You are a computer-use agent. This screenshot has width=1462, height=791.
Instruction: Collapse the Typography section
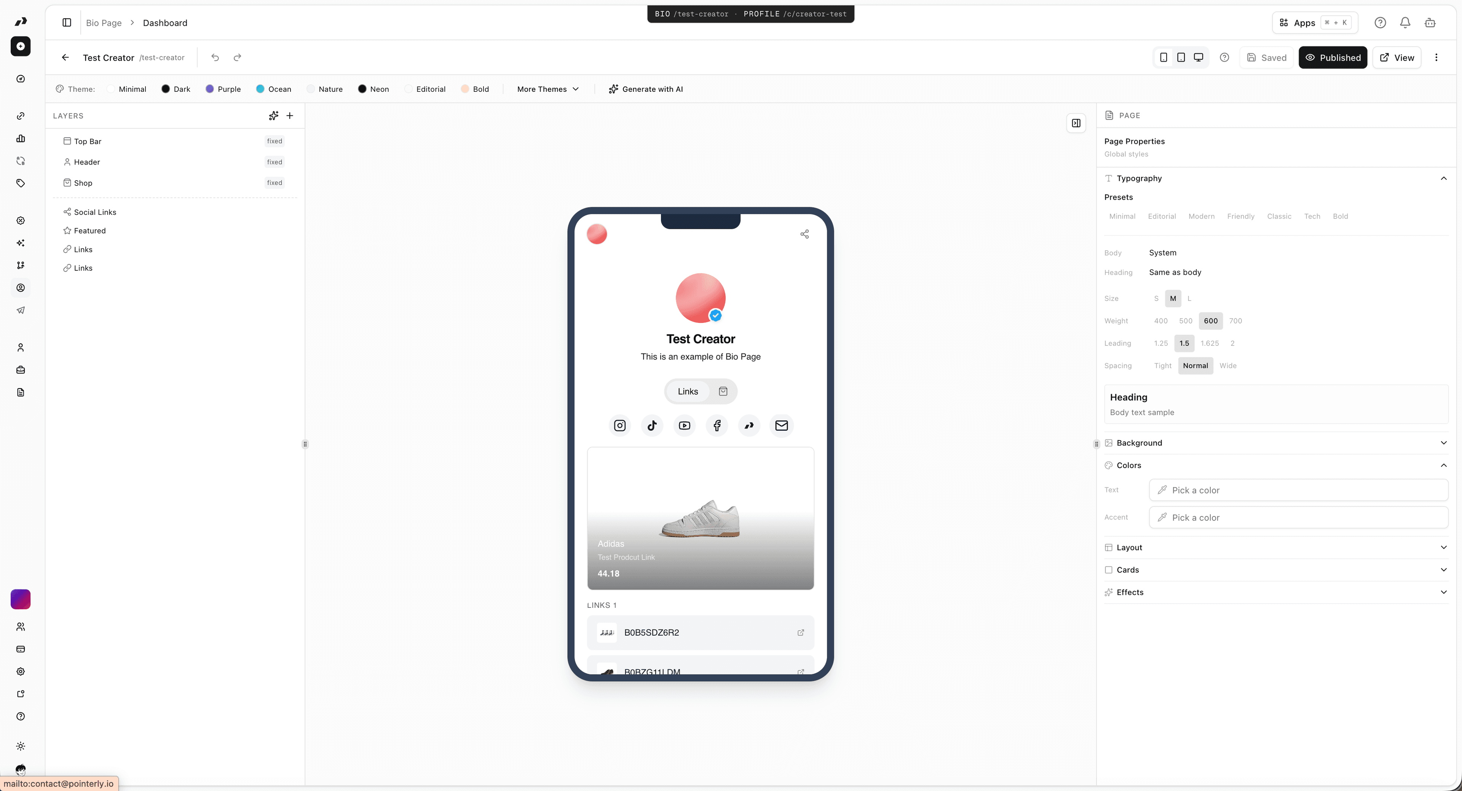(x=1444, y=178)
